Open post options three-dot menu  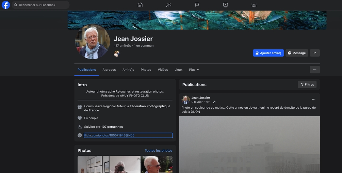coord(313,99)
